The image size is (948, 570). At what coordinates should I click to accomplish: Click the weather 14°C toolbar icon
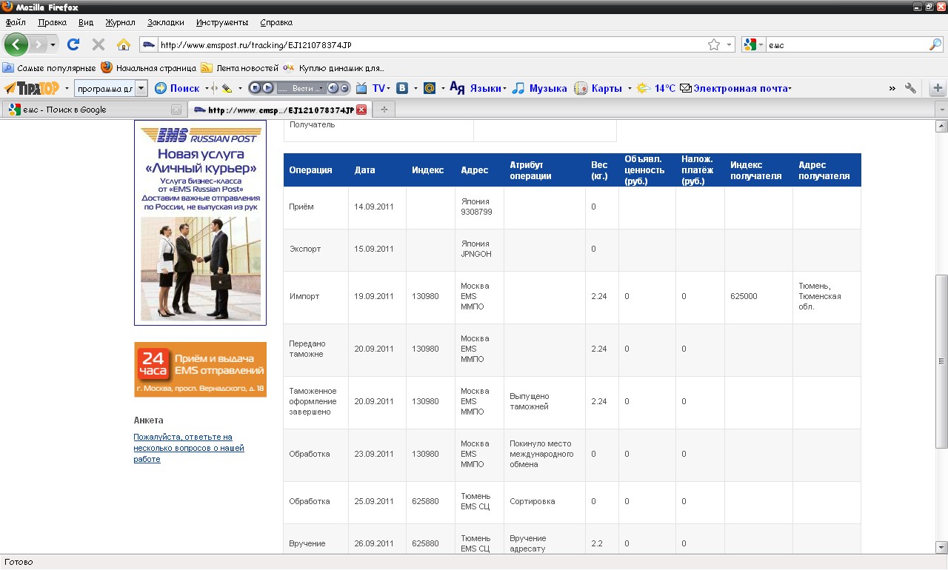click(x=657, y=88)
